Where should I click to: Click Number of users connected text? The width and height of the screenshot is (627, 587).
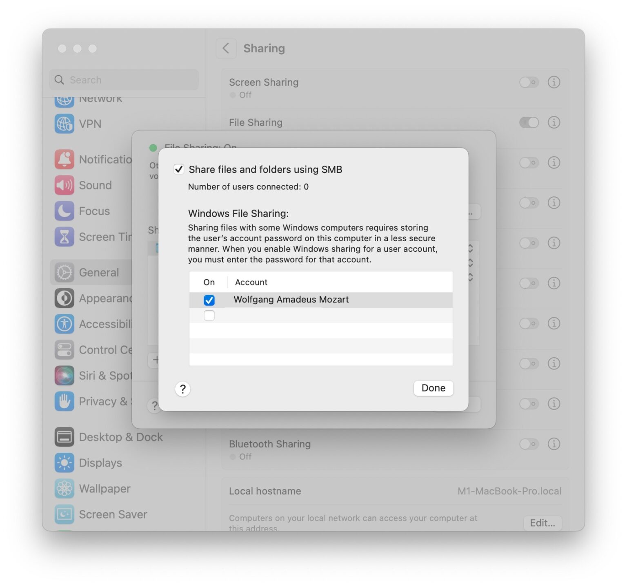pos(248,187)
